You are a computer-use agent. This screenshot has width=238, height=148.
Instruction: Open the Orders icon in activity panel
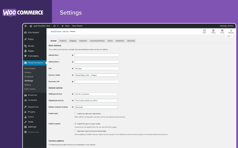[213, 30]
